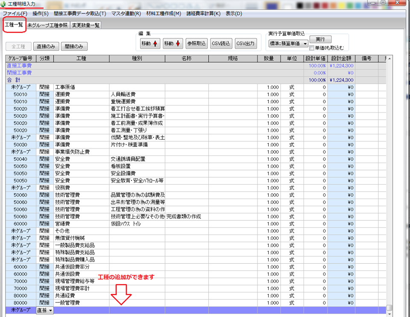Screen dimensions: 410x317
Task: Select the 仮設ハウス トイレ cell
Action: [x=137, y=224]
